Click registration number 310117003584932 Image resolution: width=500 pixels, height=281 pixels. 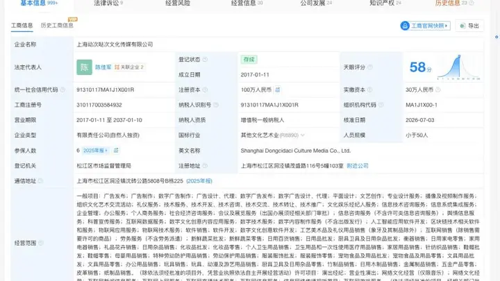coord(99,105)
